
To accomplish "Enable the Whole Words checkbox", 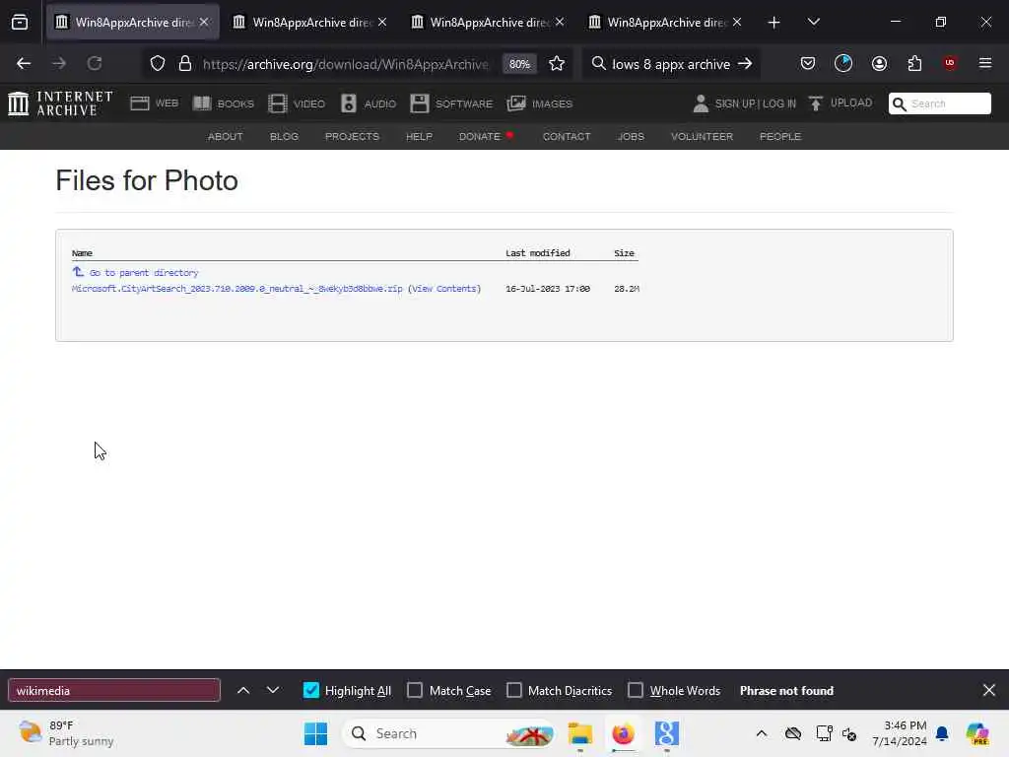I will click(x=636, y=690).
